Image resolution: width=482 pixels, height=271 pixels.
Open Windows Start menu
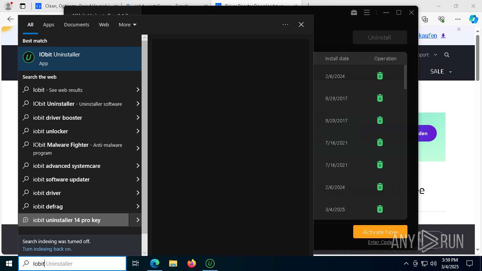[9, 263]
